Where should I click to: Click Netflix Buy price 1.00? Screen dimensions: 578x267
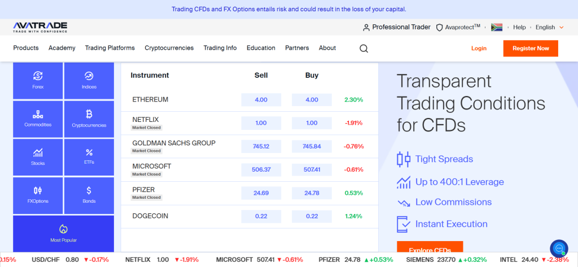(x=312, y=123)
